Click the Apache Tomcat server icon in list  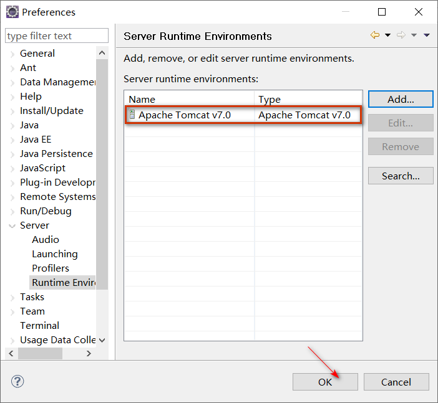[x=132, y=115]
